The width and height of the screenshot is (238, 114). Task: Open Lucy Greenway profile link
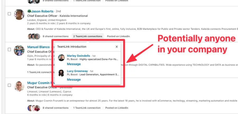(77, 71)
